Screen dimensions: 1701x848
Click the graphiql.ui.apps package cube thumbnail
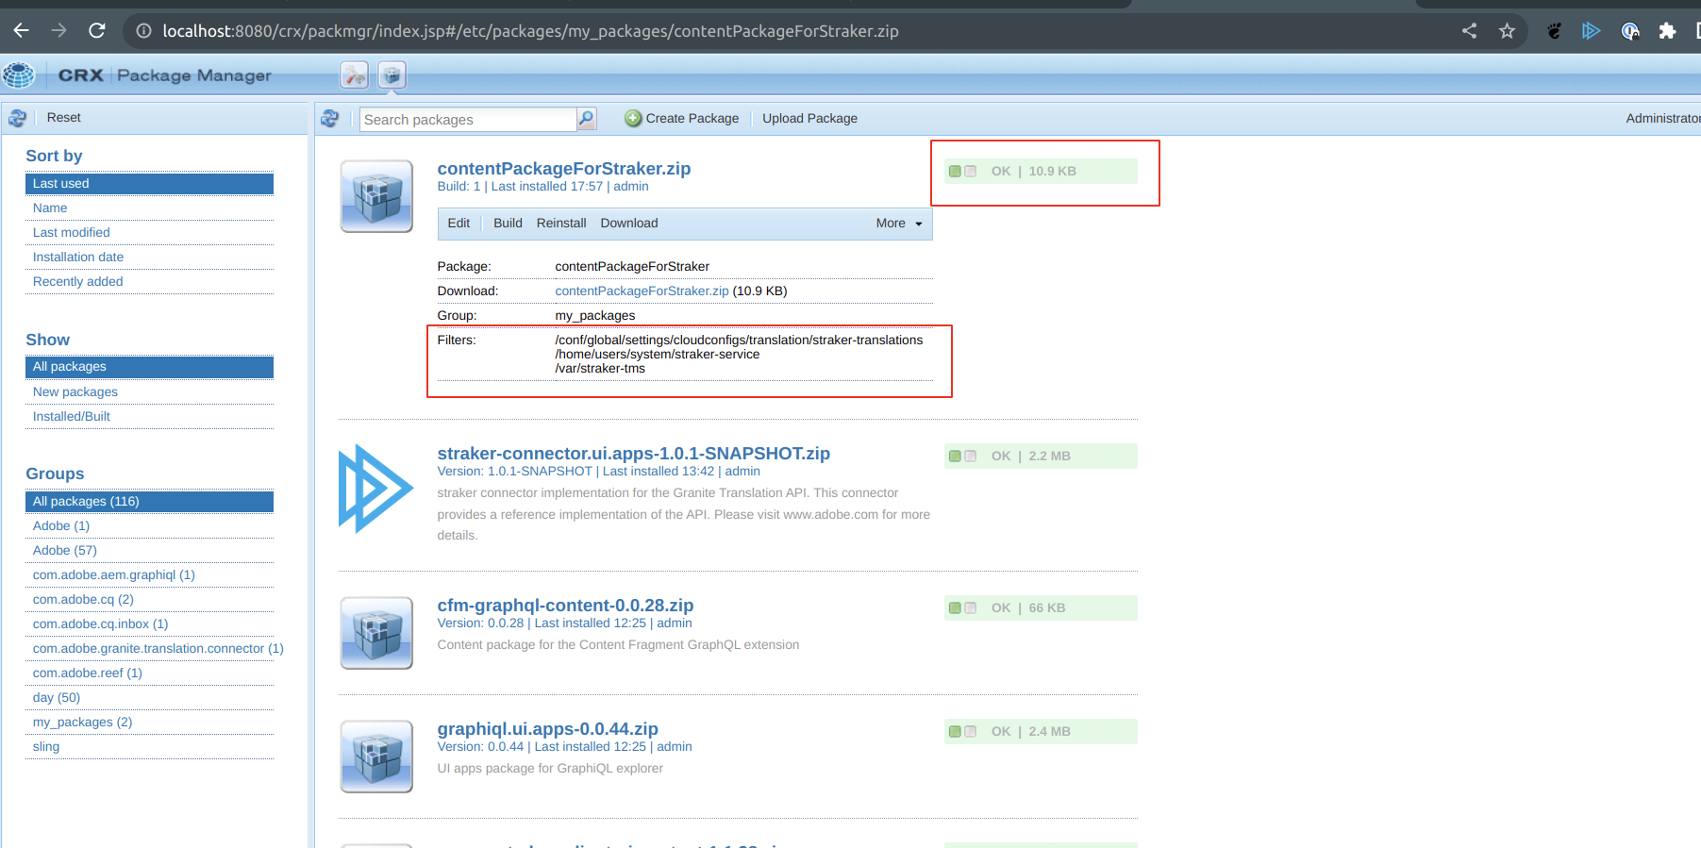[376, 757]
